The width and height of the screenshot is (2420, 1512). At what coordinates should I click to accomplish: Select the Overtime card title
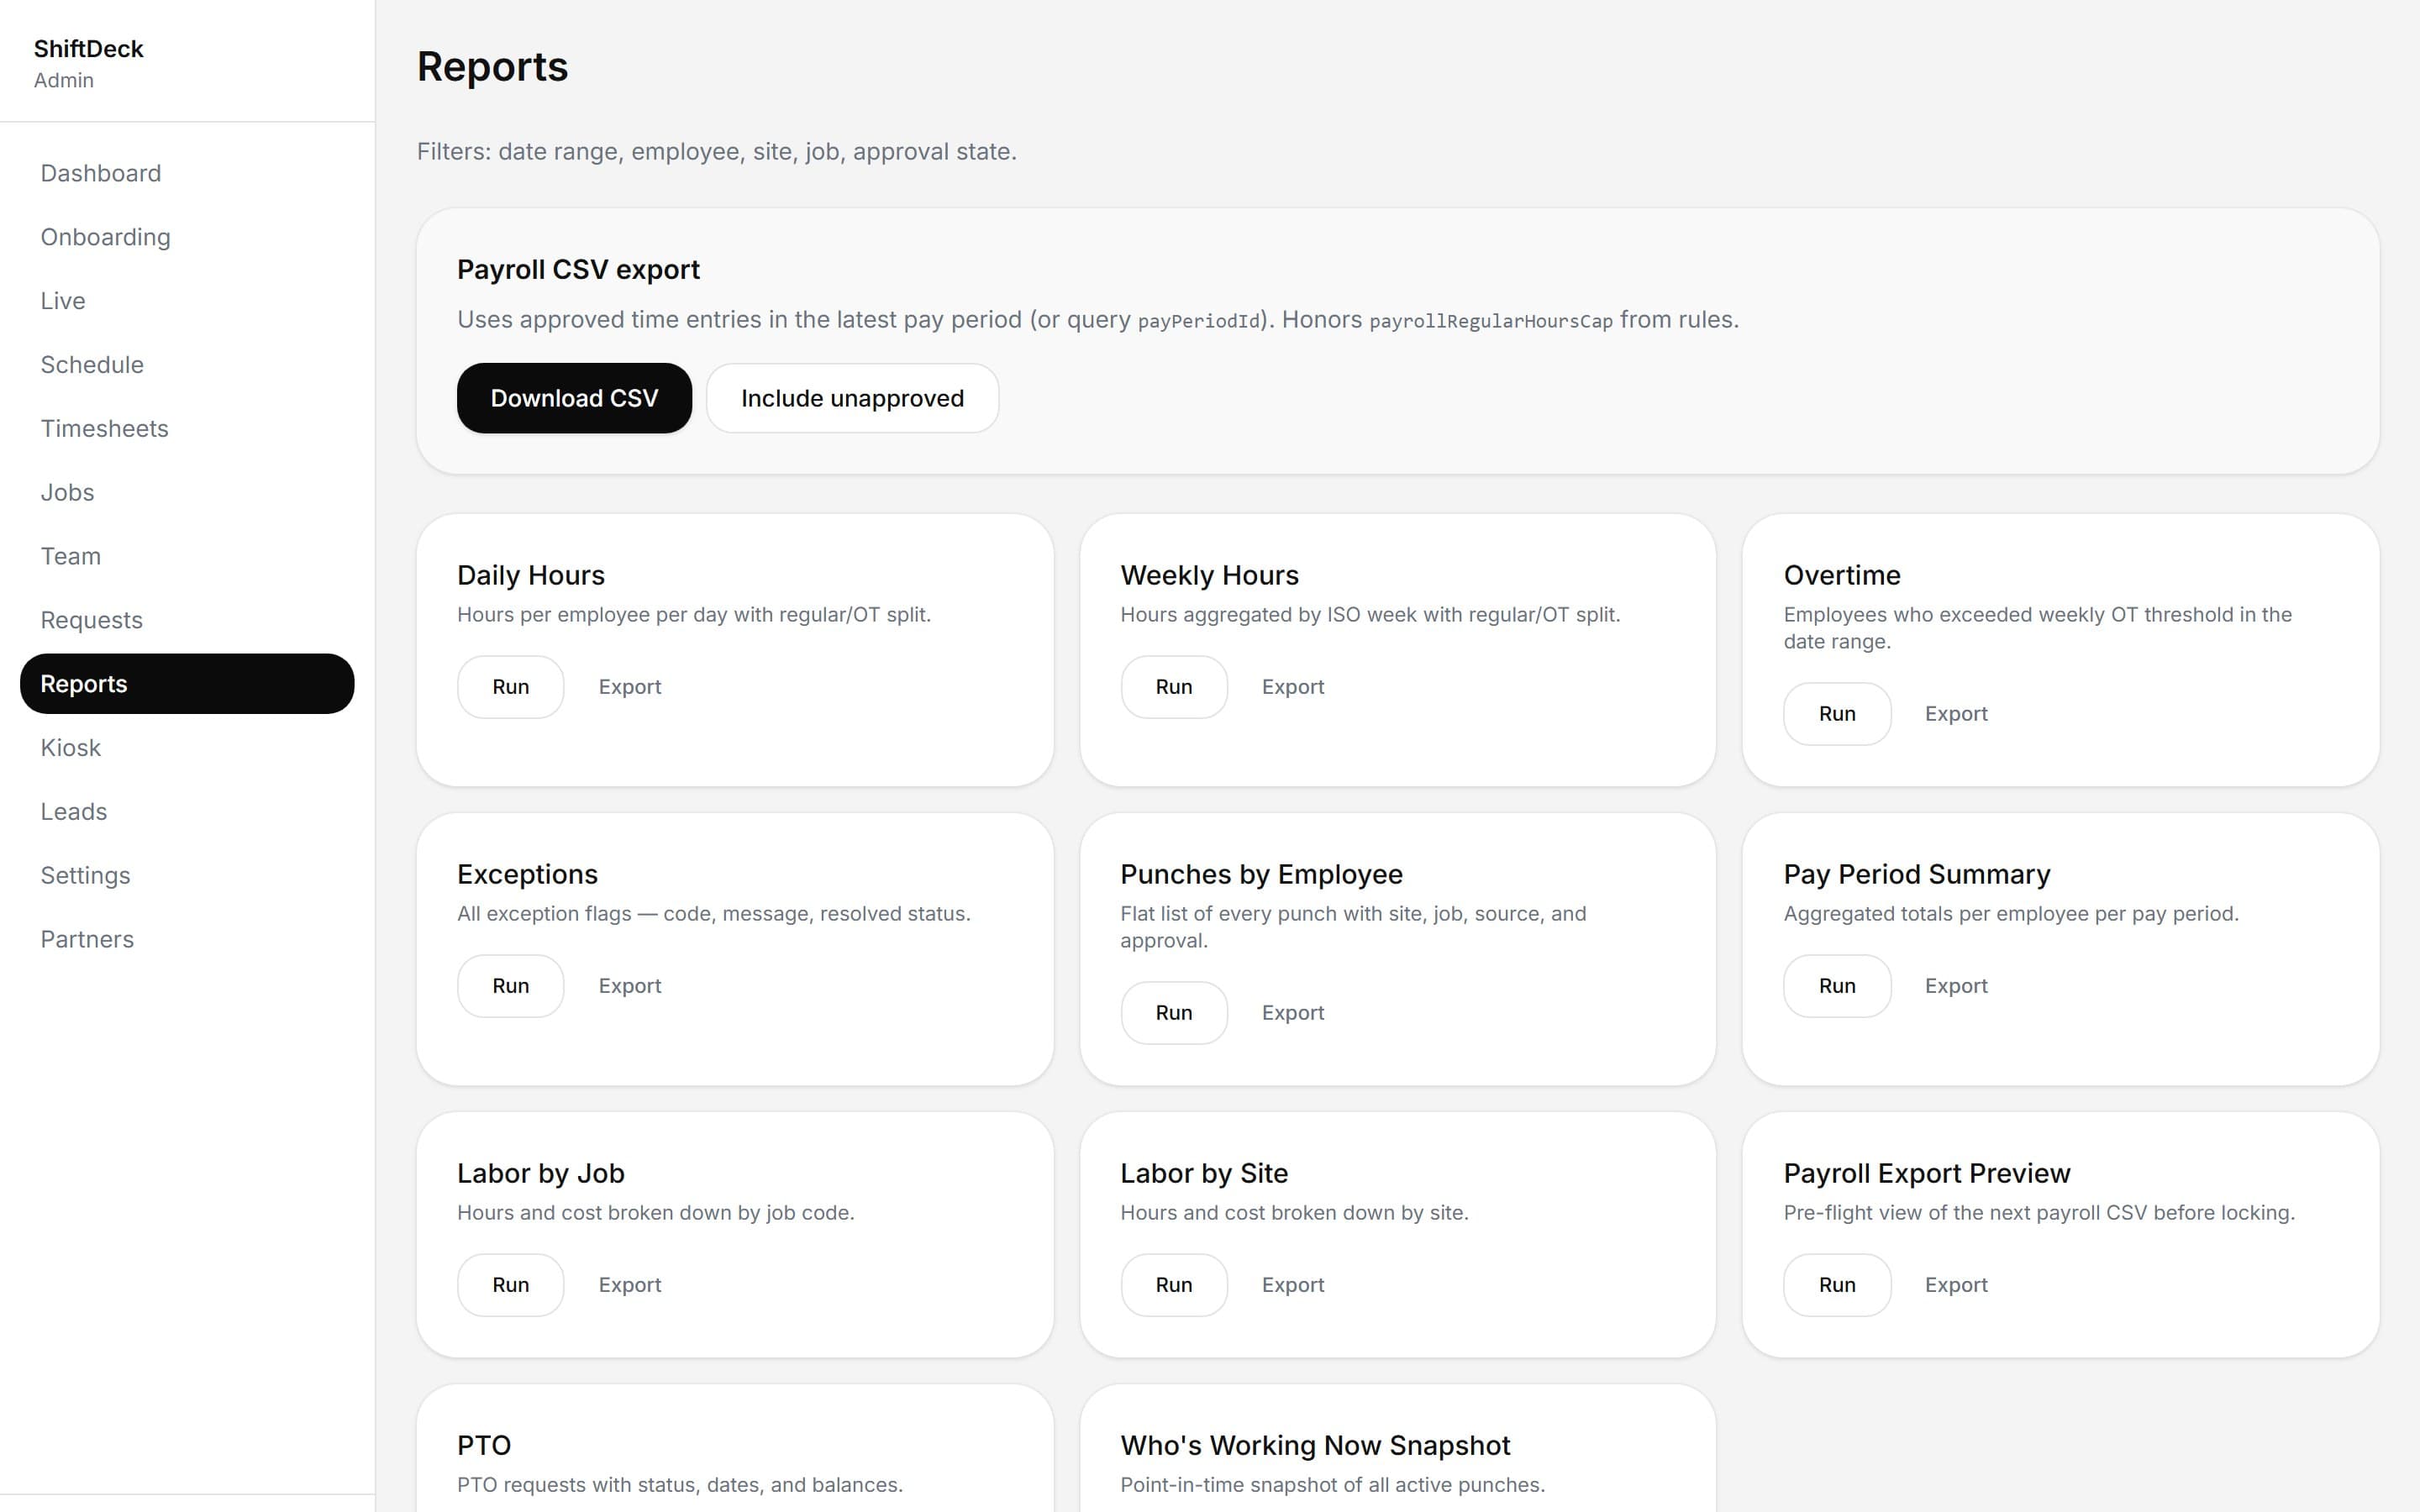tap(1842, 576)
